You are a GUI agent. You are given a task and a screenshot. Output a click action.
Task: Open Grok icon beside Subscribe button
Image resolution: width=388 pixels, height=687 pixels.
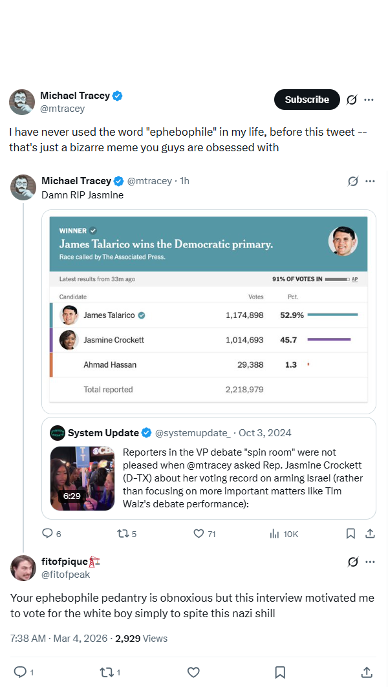(352, 100)
